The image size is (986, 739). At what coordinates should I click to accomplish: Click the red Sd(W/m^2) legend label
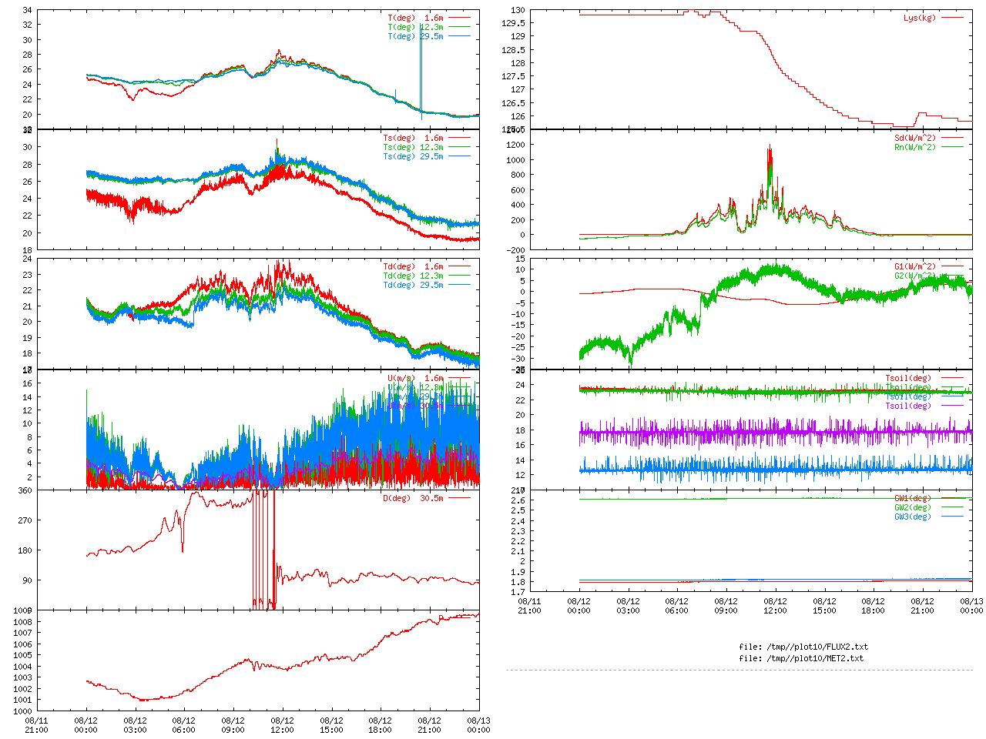pyautogui.click(x=914, y=138)
